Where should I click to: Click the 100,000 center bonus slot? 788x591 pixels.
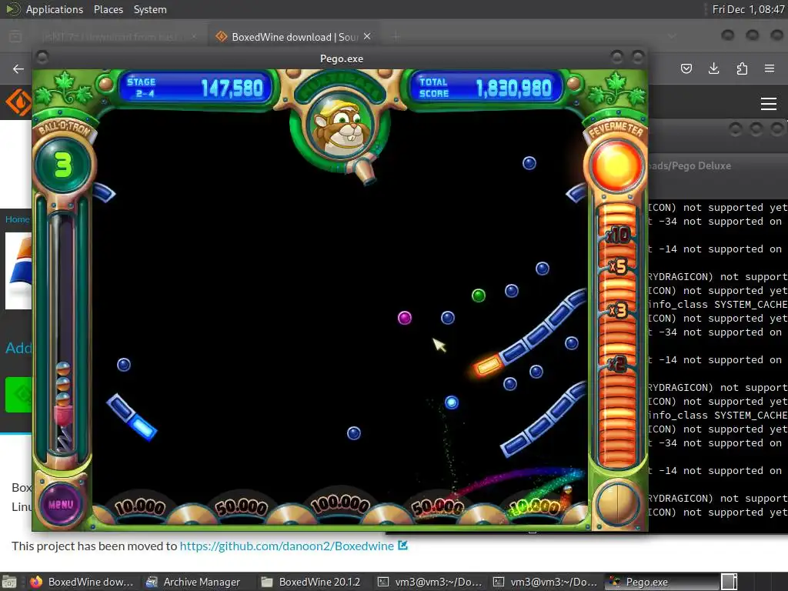point(340,504)
